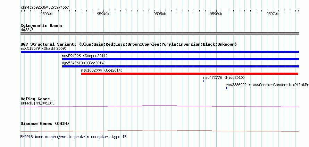Click the nsv594906 (Cooper2011) label
The height and width of the screenshot is (147, 309).
[85, 56]
